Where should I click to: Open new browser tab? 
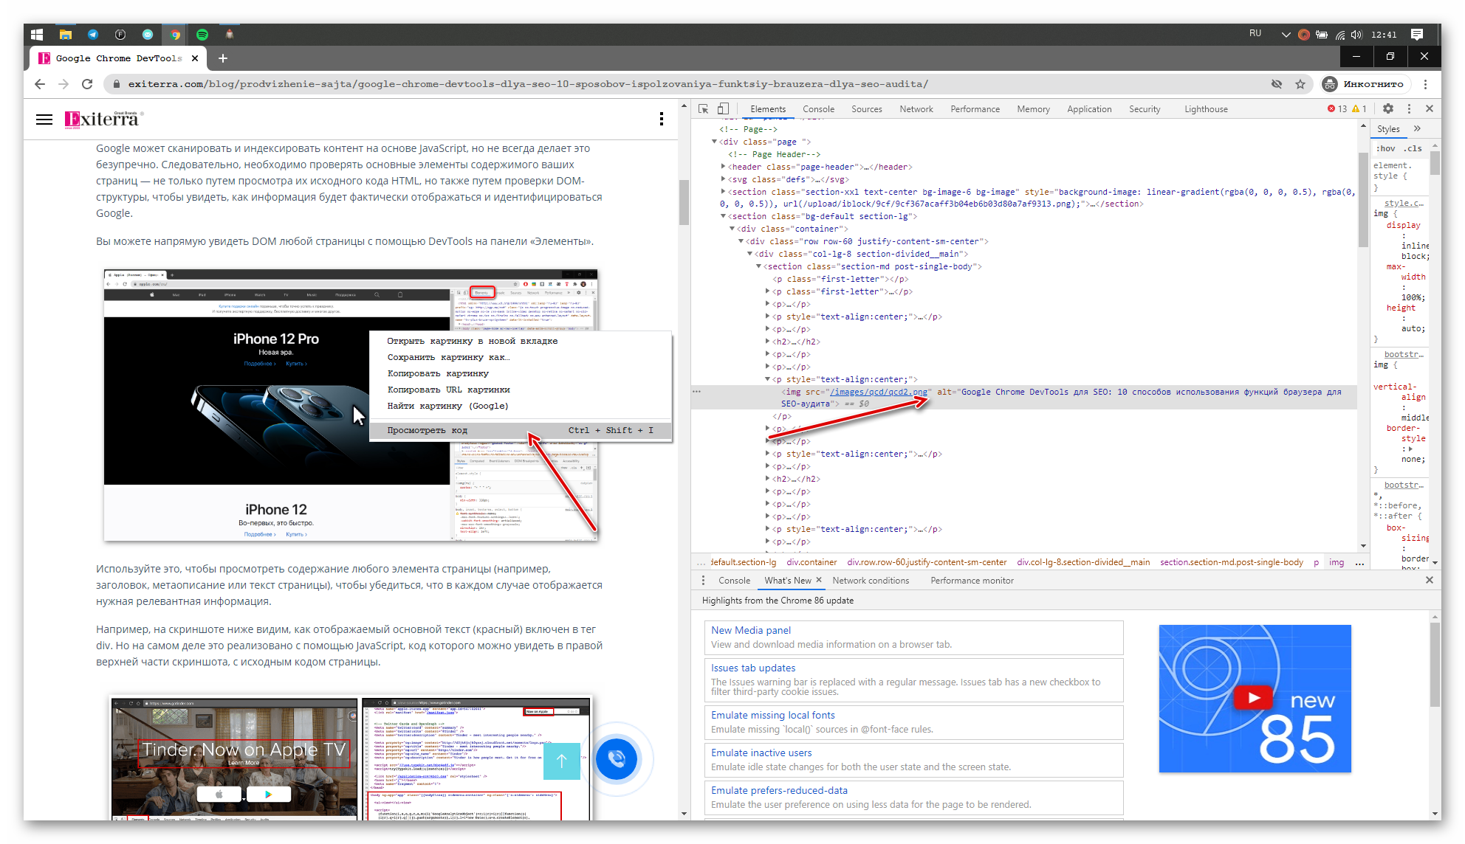[x=223, y=58]
